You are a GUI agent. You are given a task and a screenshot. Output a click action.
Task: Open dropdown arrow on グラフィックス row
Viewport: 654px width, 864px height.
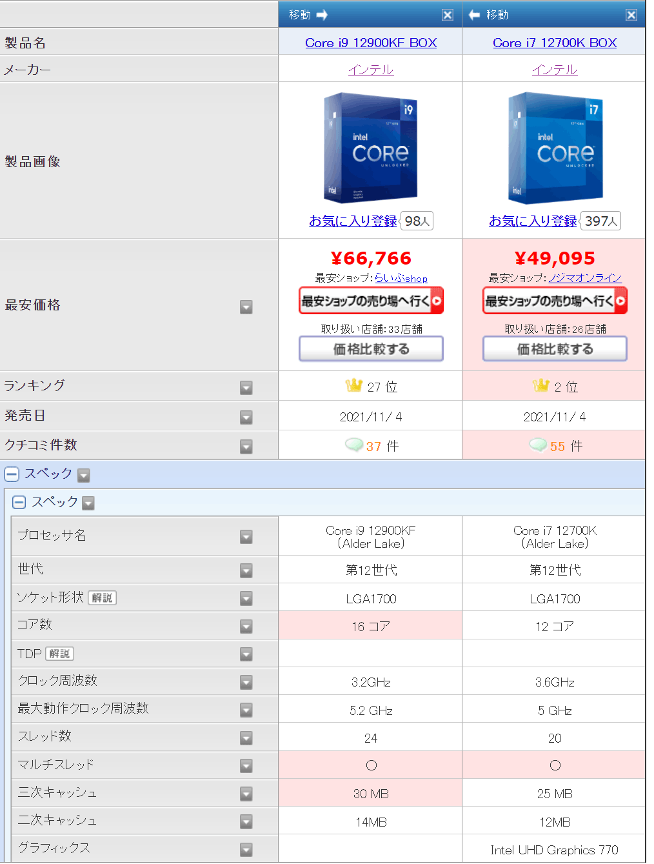point(246,850)
